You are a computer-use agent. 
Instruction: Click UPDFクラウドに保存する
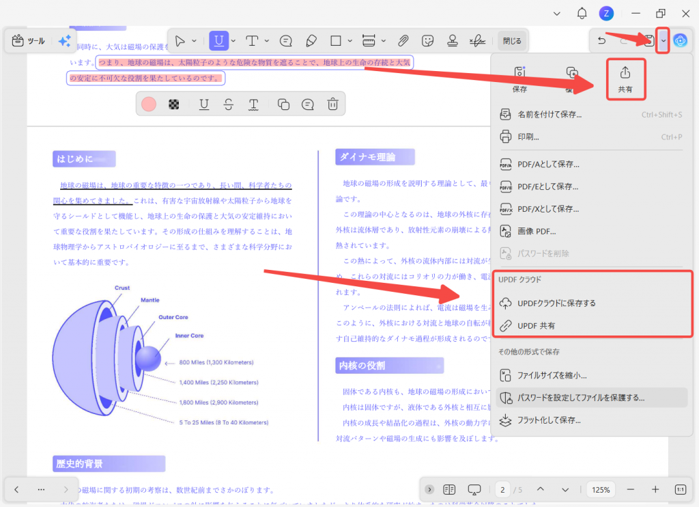(x=591, y=303)
